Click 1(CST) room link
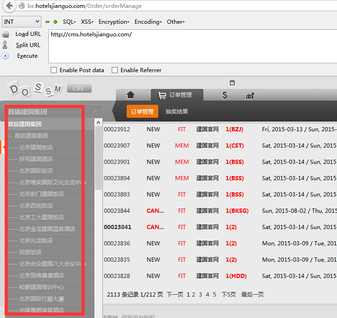The width and height of the screenshot is (337, 318). 235,146
